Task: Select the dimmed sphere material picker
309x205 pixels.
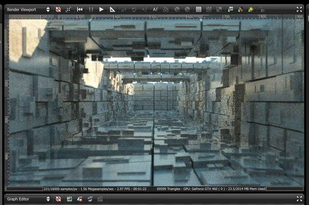Action: pos(134,9)
